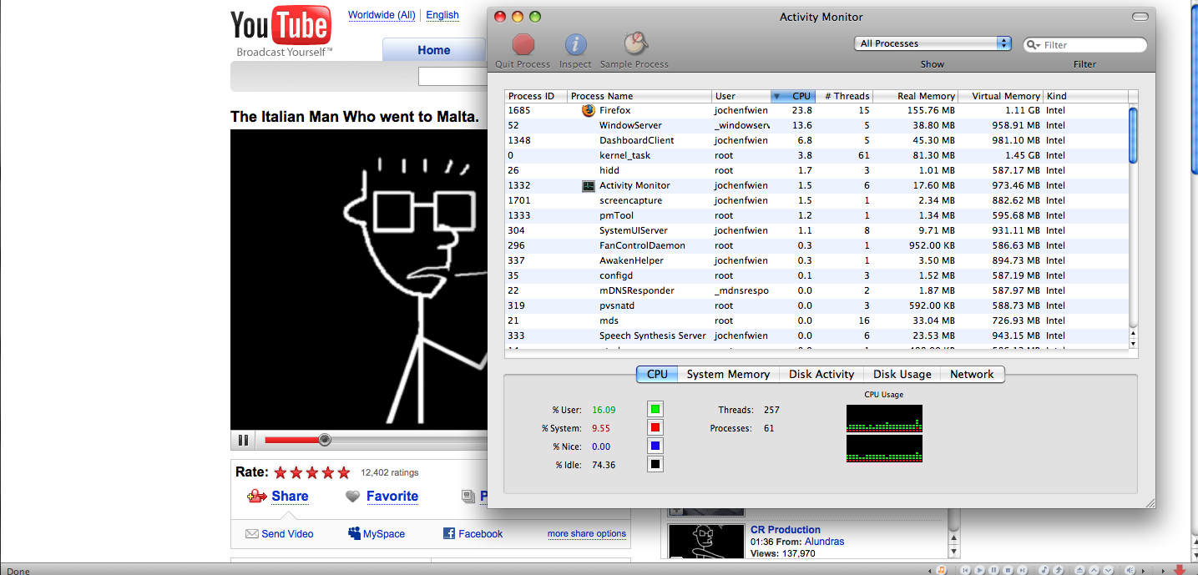Click the pause icon in the status bar
The height and width of the screenshot is (575, 1198).
(x=993, y=570)
